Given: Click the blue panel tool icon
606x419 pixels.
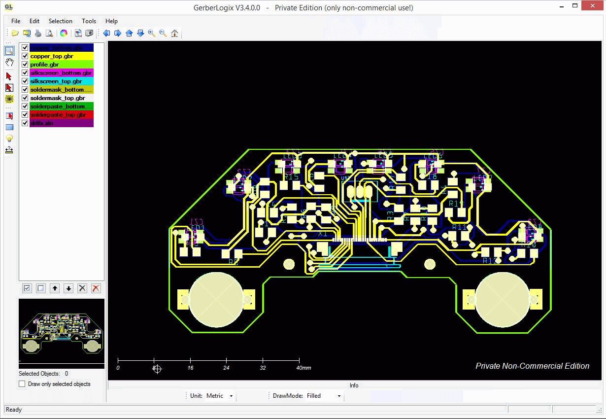Looking at the screenshot, I should (x=9, y=127).
